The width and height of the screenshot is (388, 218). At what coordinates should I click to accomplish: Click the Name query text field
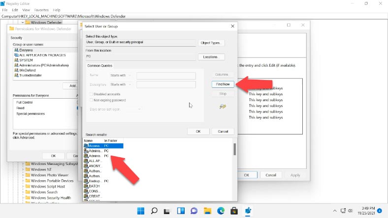(x=166, y=76)
